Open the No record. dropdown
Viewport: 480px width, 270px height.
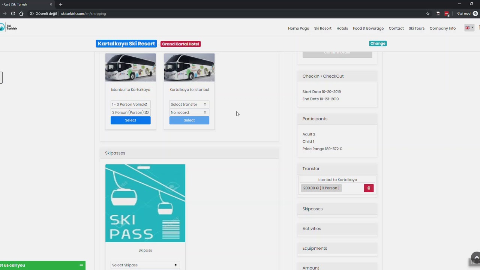coord(189,112)
